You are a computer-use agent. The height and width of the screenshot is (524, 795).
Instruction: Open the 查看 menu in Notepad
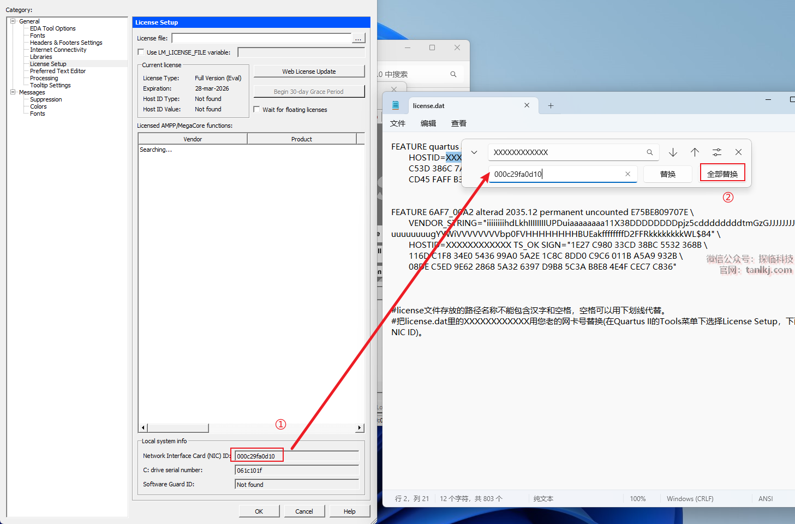pos(459,123)
